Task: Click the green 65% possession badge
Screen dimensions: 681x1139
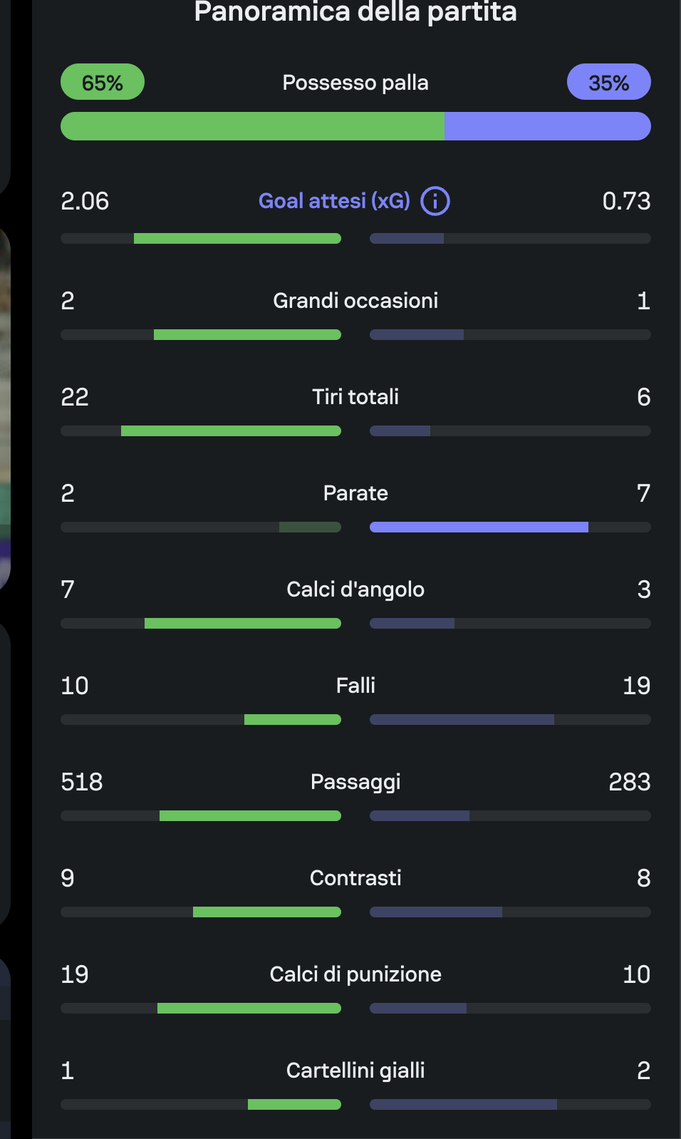Action: [x=103, y=83]
